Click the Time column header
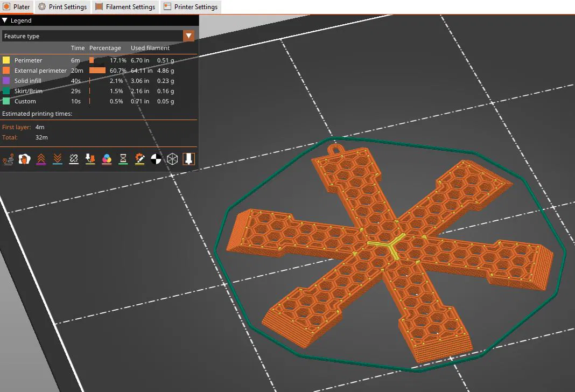 pos(78,48)
